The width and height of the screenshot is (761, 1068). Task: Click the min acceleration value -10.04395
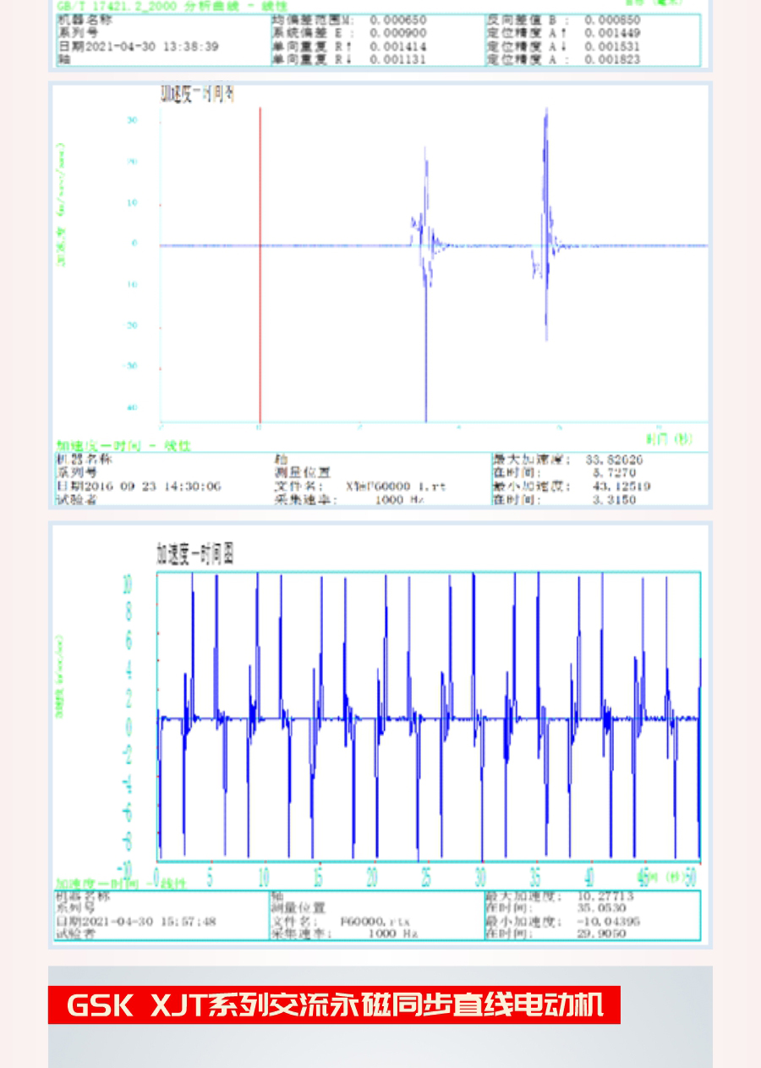608,921
